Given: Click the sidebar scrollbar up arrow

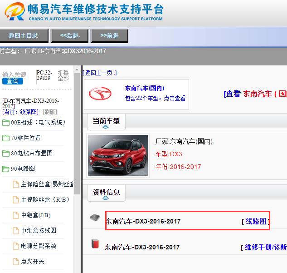Looking at the screenshot, I should [77, 69].
